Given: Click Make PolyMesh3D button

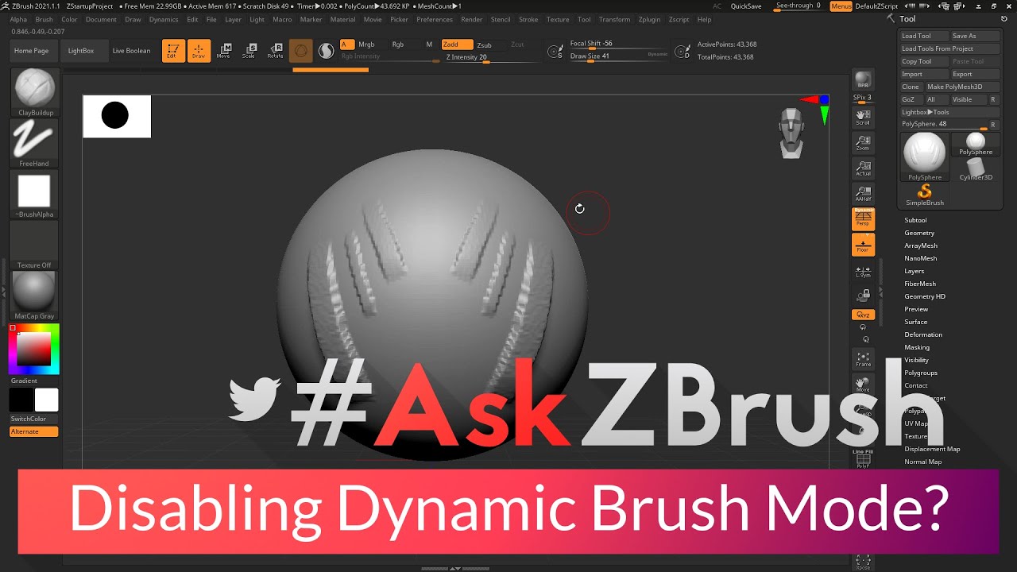Looking at the screenshot, I should pyautogui.click(x=961, y=87).
